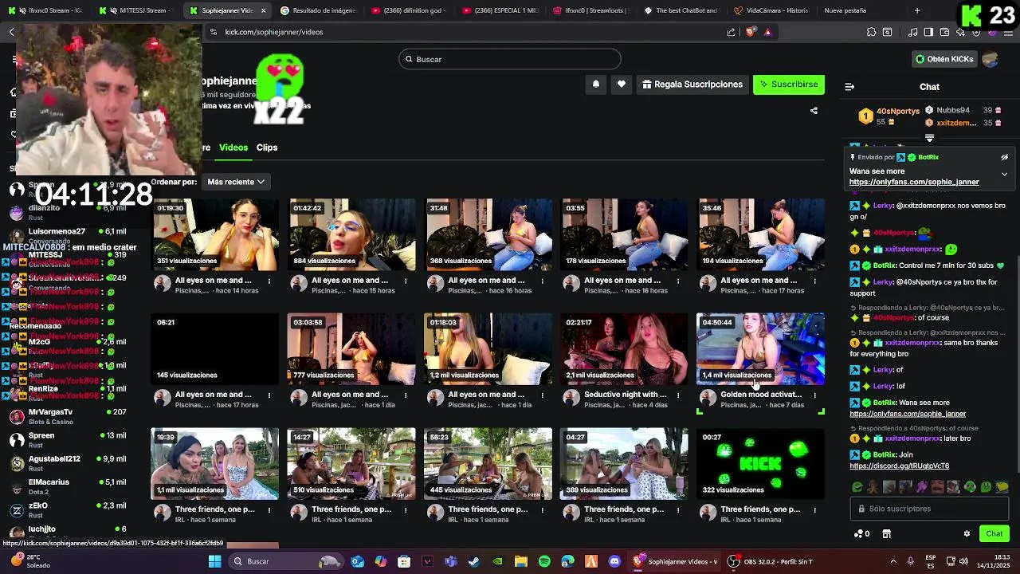Click the Sólo suscriptores chat input
Viewport: 1020px width, 574px height.
(x=929, y=509)
